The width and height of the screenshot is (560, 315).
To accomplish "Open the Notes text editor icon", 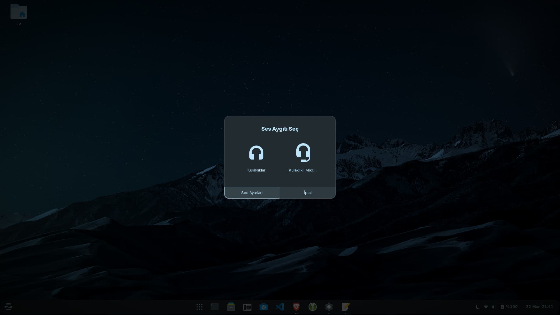I will [345, 307].
